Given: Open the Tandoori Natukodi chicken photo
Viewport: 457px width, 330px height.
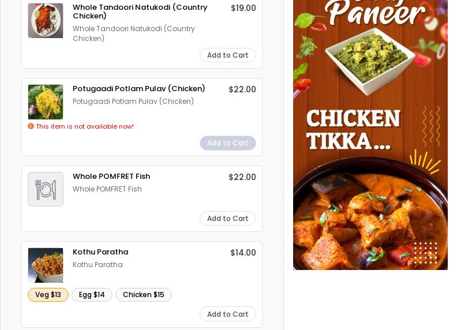Looking at the screenshot, I should pyautogui.click(x=46, y=20).
